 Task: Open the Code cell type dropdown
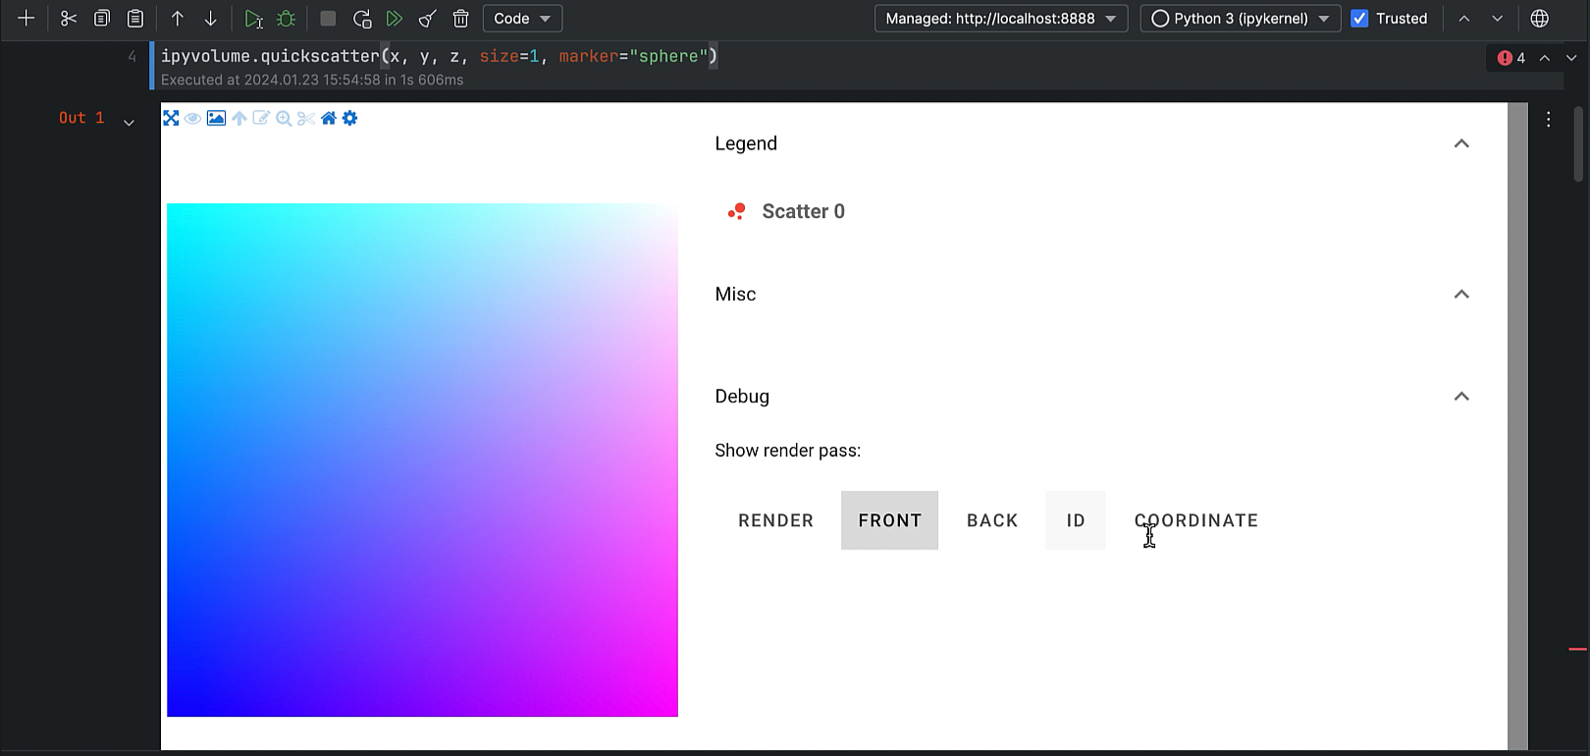522,19
